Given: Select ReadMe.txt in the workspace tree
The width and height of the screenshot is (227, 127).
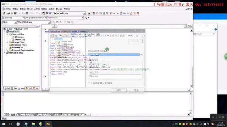Looking at the screenshot, I should pos(17,48).
